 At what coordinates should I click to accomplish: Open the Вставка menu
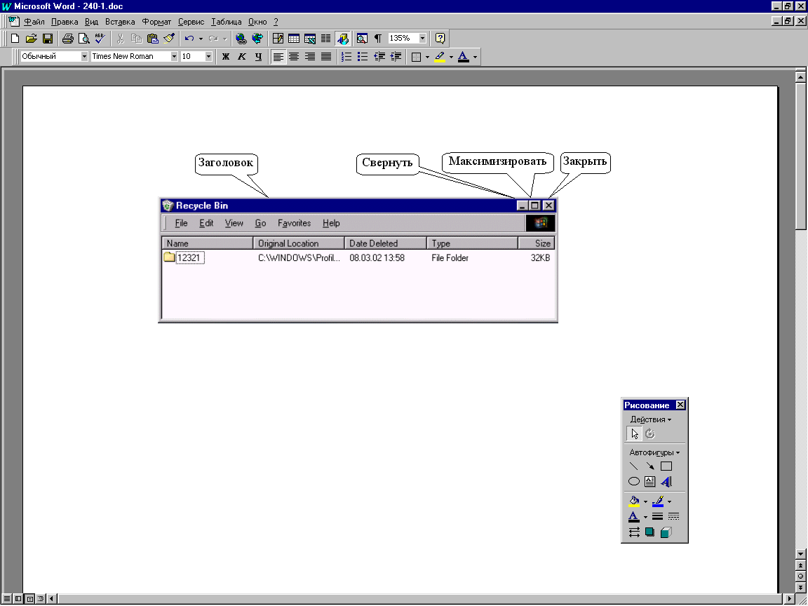point(120,22)
